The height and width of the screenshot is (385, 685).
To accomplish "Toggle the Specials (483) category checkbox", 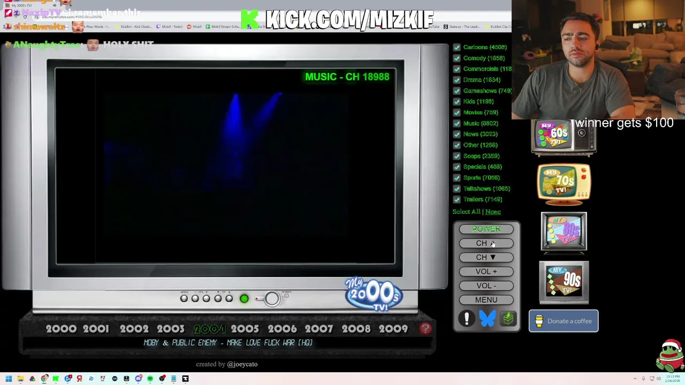I will coord(456,166).
